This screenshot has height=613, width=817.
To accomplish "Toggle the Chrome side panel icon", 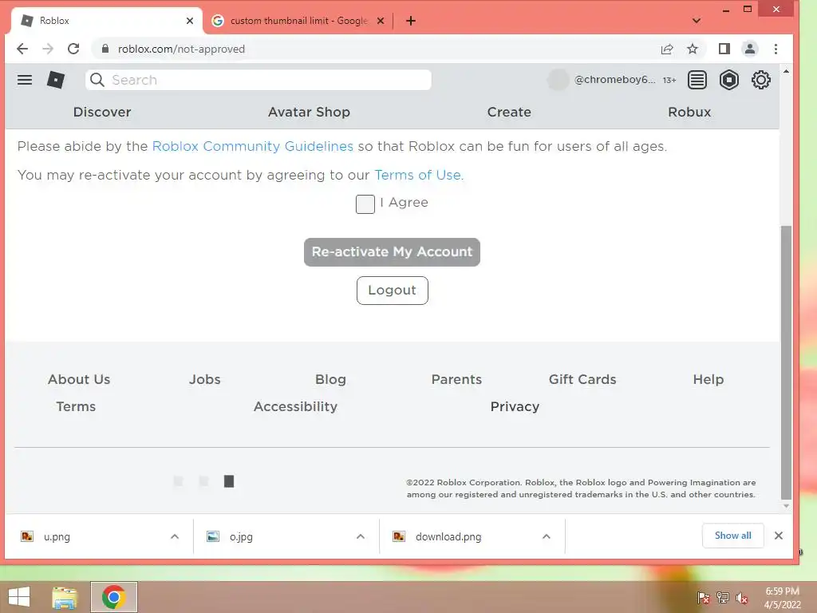I will (x=724, y=49).
